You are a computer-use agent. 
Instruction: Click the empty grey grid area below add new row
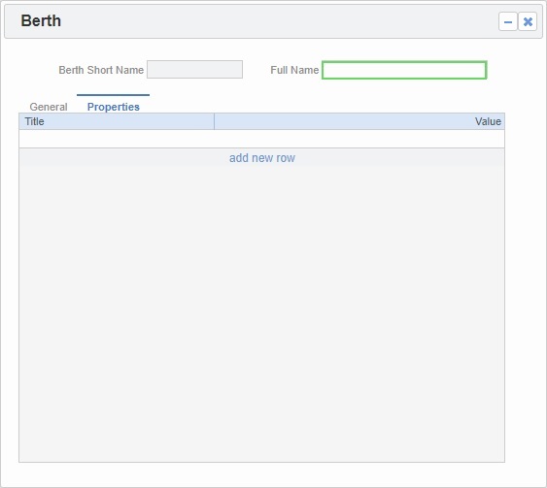pyautogui.click(x=261, y=313)
